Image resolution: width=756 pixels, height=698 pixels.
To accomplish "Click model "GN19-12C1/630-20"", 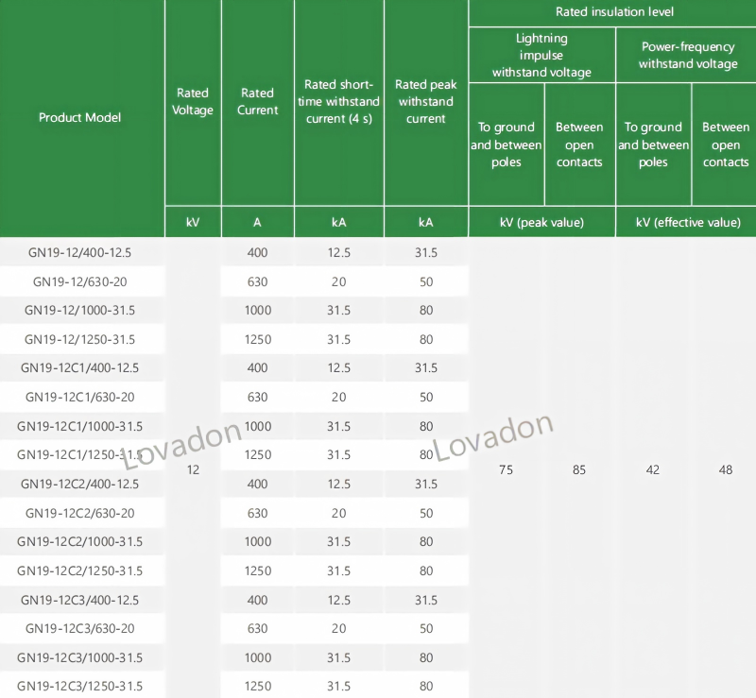I will click(x=79, y=398).
